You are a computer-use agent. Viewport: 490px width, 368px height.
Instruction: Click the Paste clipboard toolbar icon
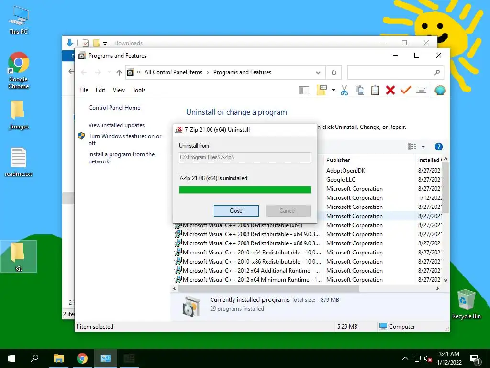[375, 90]
